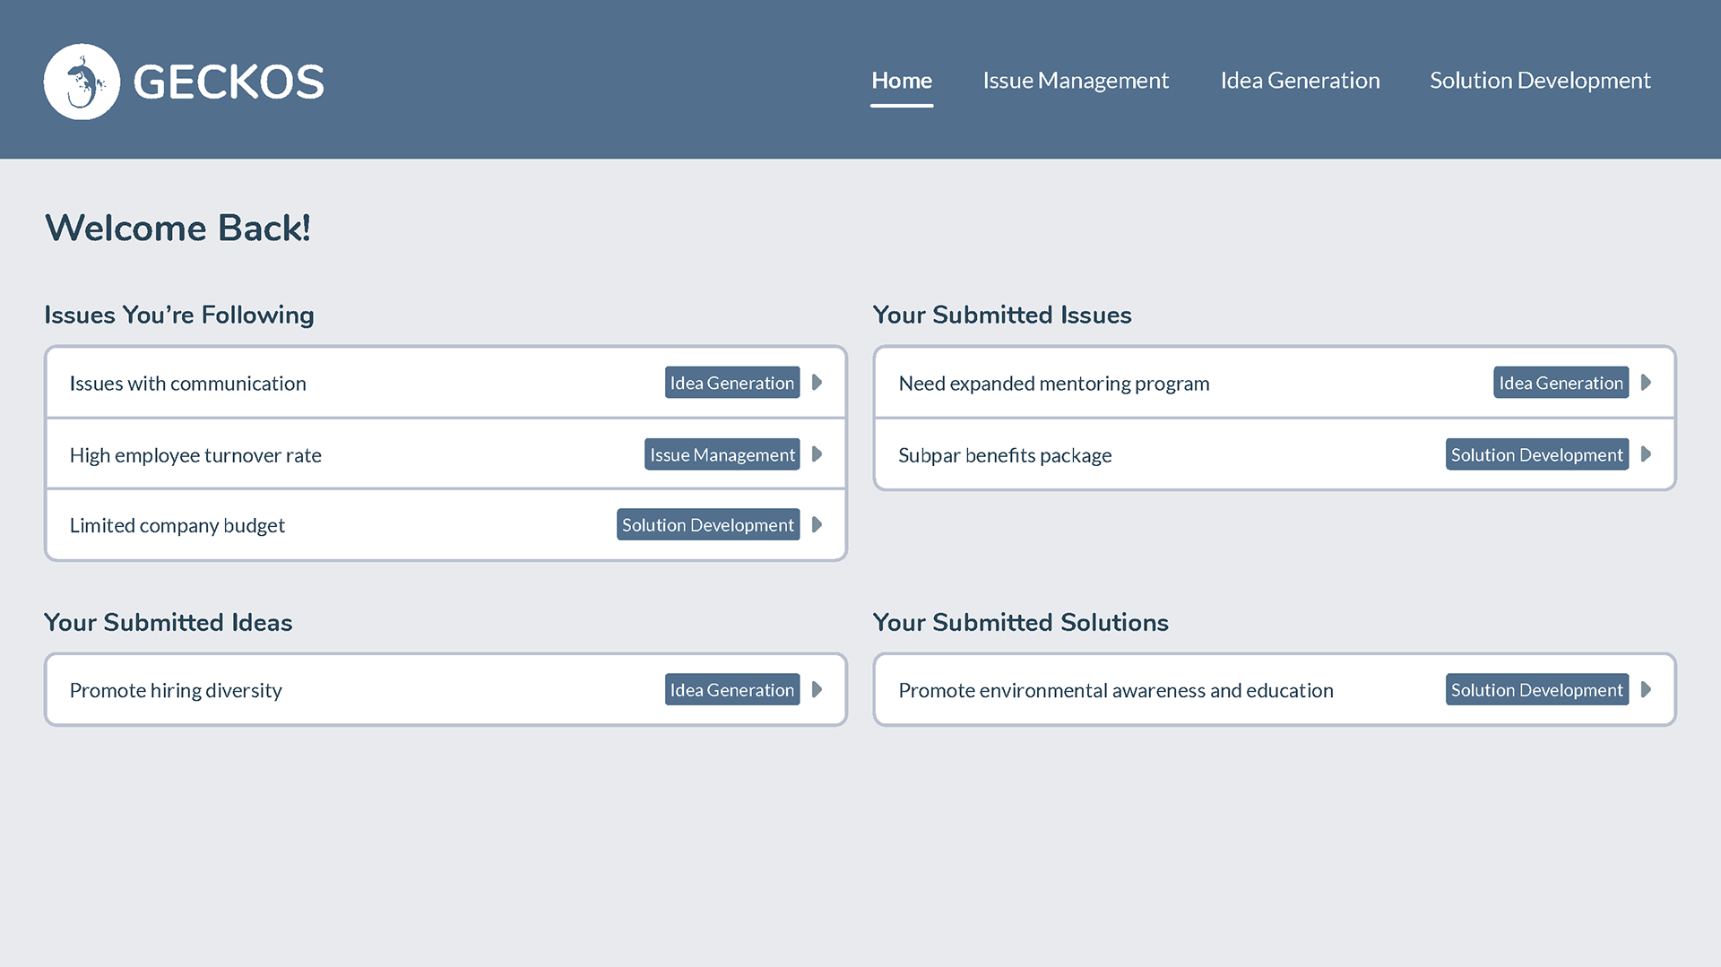Click Issue Management tag on turnover rate row
This screenshot has height=967, width=1721.
pyautogui.click(x=722, y=454)
